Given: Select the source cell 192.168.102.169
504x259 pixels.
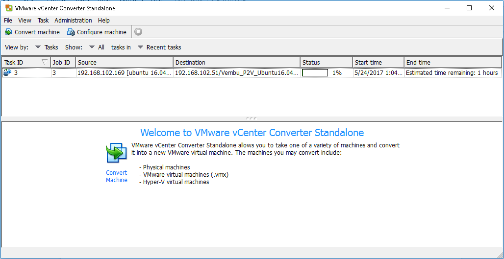Looking at the screenshot, I should tap(125, 73).
